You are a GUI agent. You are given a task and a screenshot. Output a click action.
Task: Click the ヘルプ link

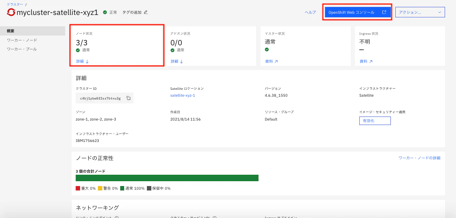point(310,13)
